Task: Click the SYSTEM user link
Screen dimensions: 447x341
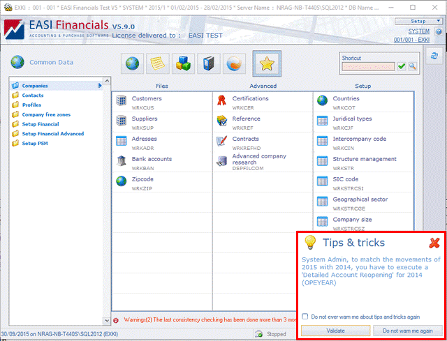Action: click(x=418, y=31)
